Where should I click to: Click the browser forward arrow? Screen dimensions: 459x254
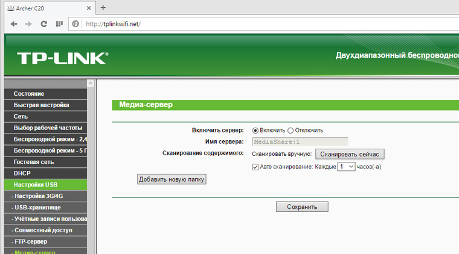28,24
